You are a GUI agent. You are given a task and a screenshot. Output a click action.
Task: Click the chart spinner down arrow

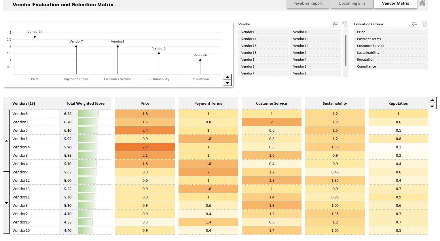click(x=227, y=83)
